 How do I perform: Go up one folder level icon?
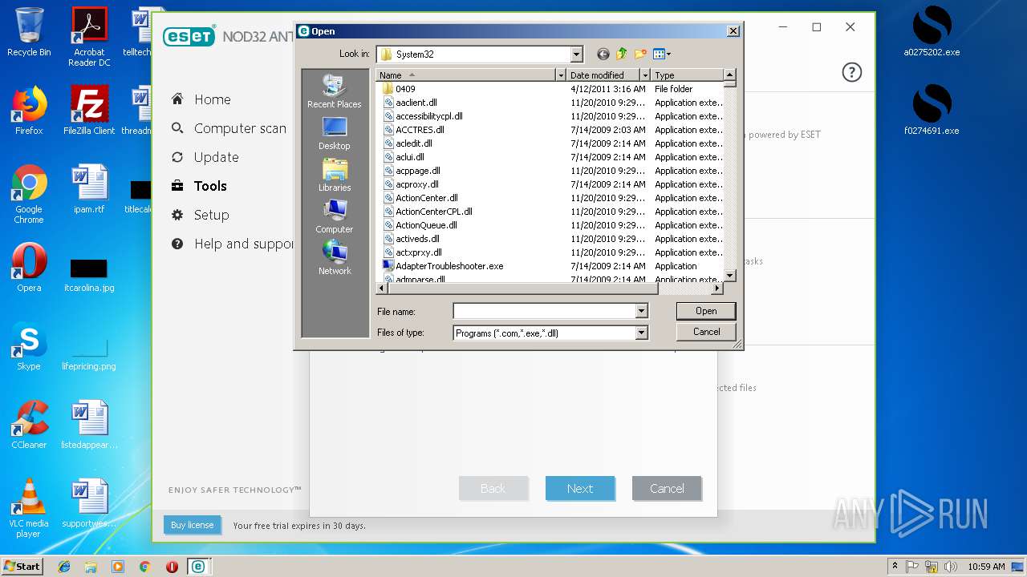(622, 54)
